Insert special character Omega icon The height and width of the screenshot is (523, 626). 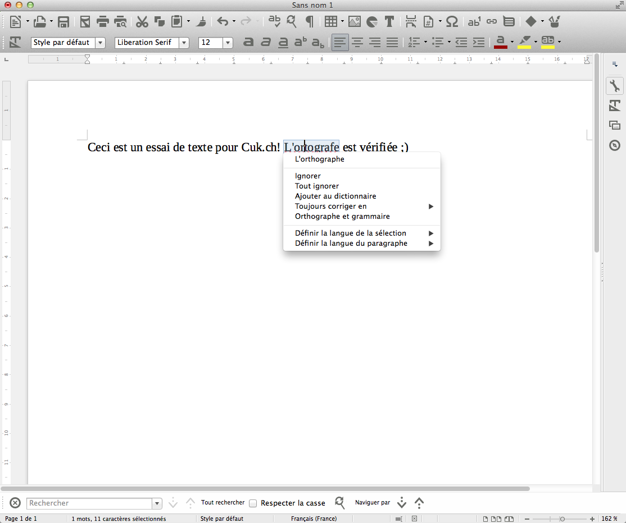tap(452, 21)
